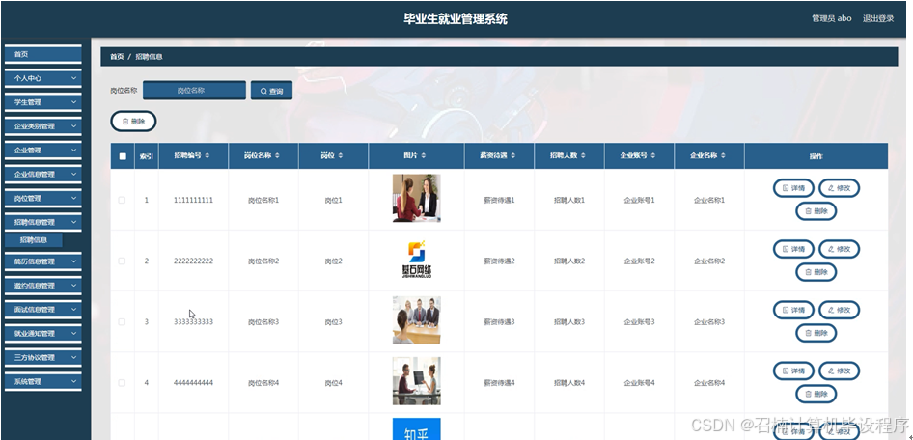Sort by 岗位名称 column arrows
This screenshot has width=913, height=440.
coord(277,156)
